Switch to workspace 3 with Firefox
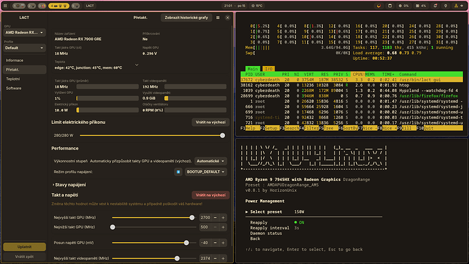 pos(42,5)
